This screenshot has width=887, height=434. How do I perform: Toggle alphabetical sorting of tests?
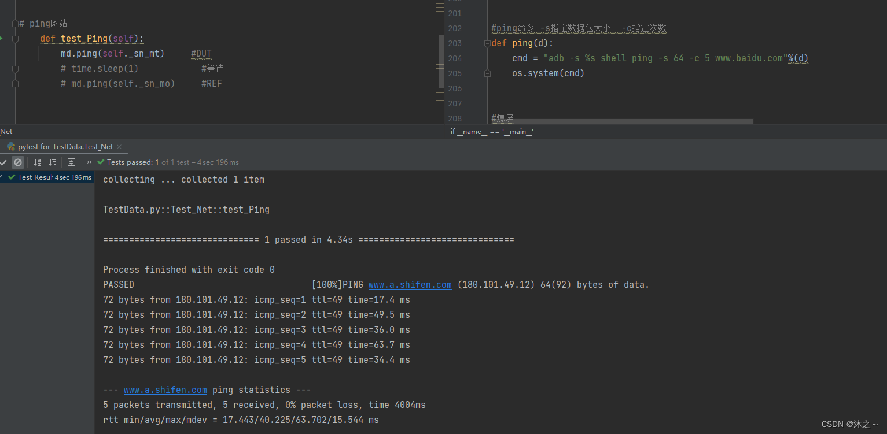pos(36,162)
